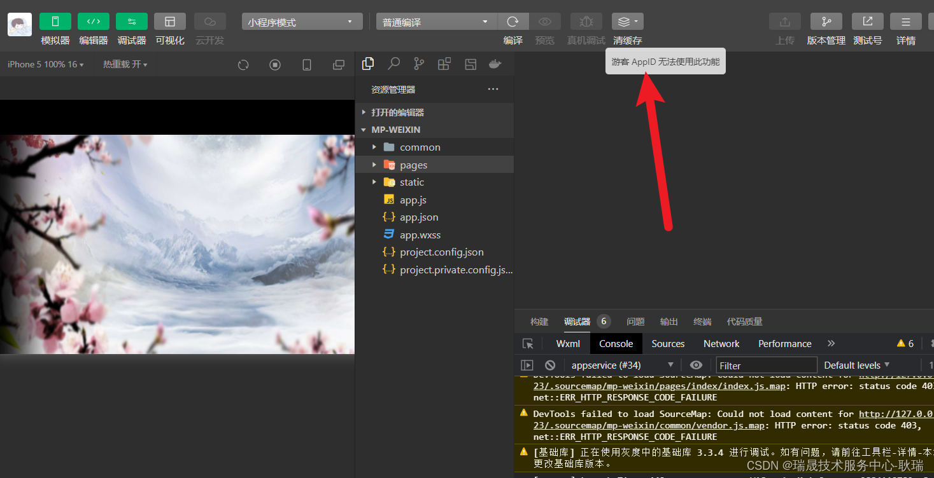Viewport: 934px width, 478px height.
Task: Expand the common folder
Action: [x=435, y=147]
